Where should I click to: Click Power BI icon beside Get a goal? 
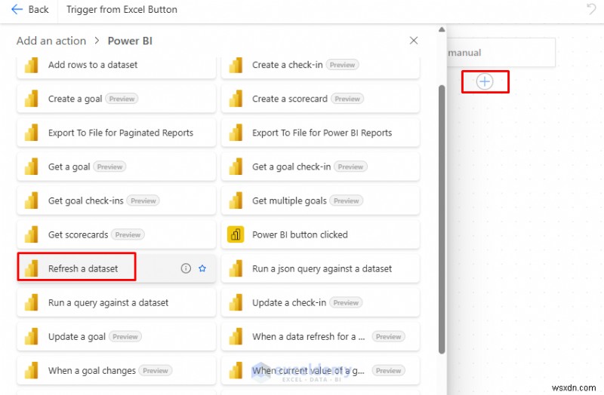point(32,167)
